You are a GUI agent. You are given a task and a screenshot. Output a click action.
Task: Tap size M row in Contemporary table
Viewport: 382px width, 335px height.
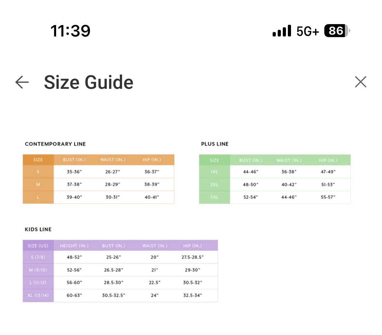click(x=98, y=184)
